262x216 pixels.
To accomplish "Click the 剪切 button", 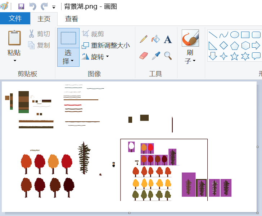I will [x=40, y=34].
